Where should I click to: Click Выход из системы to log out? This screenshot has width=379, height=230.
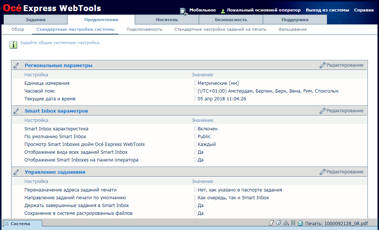(x=327, y=10)
